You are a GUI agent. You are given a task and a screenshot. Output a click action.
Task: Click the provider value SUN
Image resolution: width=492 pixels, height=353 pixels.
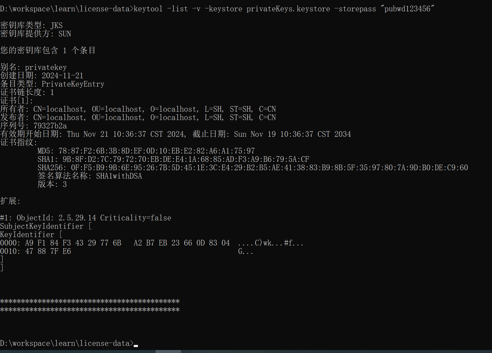[x=65, y=34]
